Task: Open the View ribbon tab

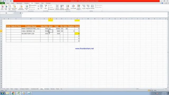Action: click(42, 3)
